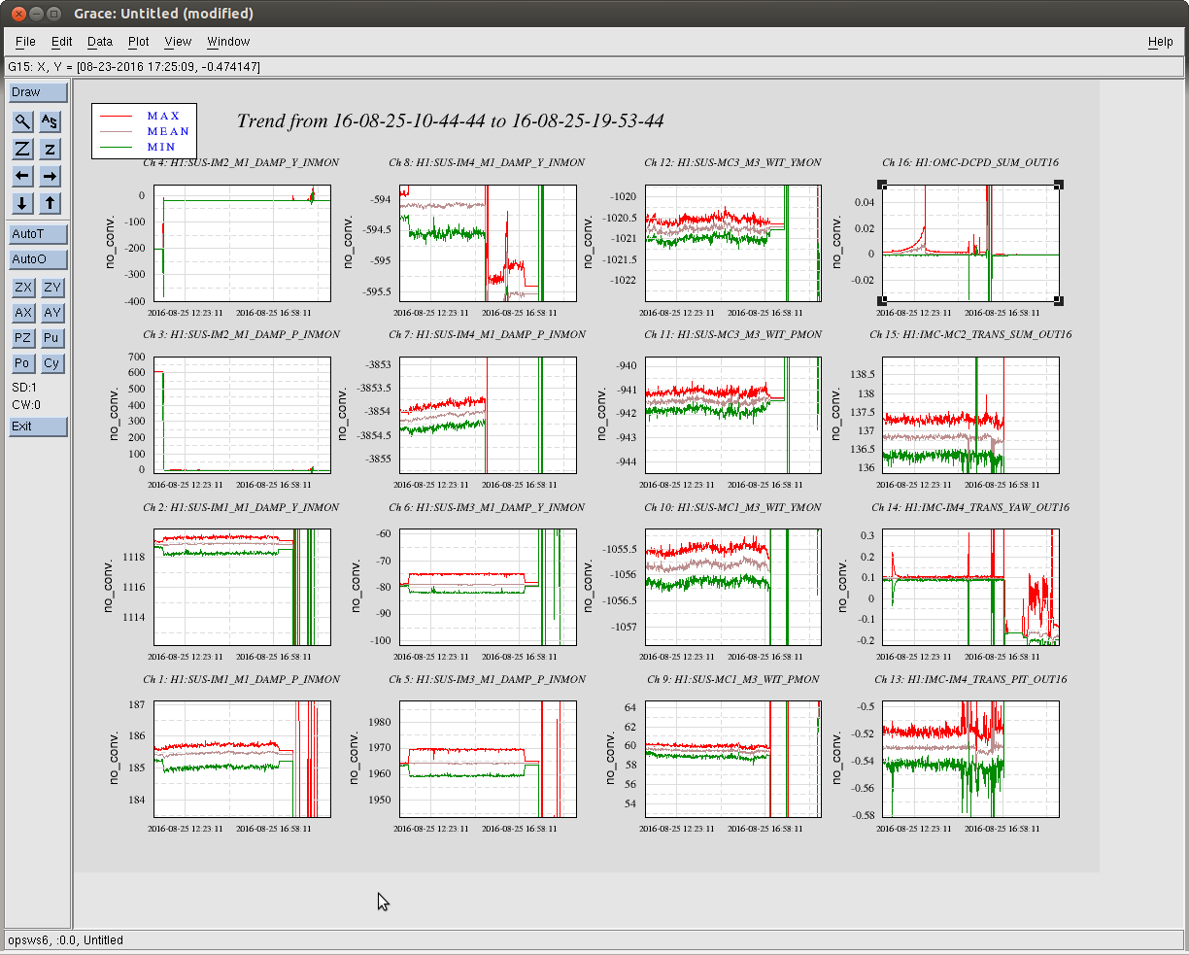Click the MIN entry in the legend
The width and height of the screenshot is (1189, 955).
[x=161, y=147]
